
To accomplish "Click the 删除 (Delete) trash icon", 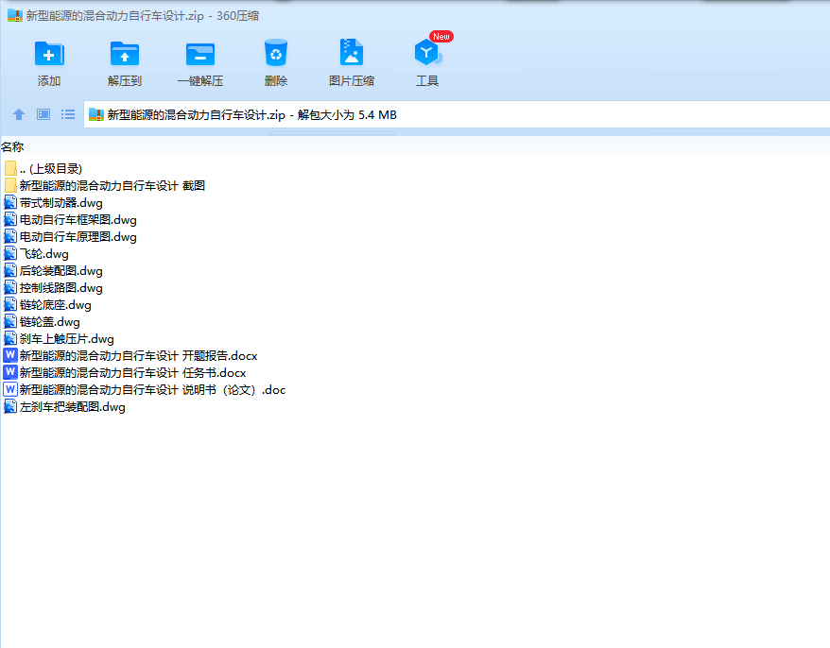I will [x=276, y=53].
